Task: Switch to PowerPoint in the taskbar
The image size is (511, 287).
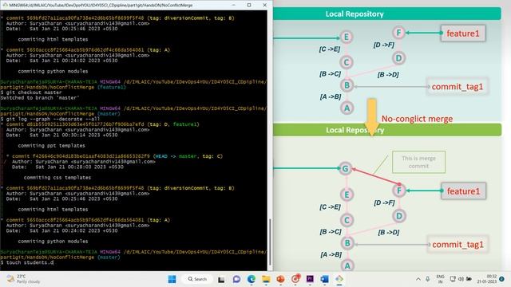Action: pos(280,279)
